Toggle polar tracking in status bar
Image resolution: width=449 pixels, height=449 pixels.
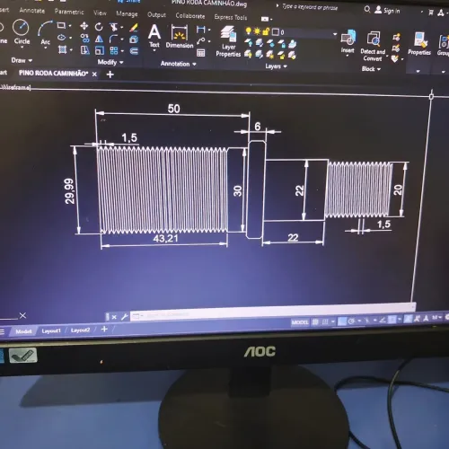(352, 321)
